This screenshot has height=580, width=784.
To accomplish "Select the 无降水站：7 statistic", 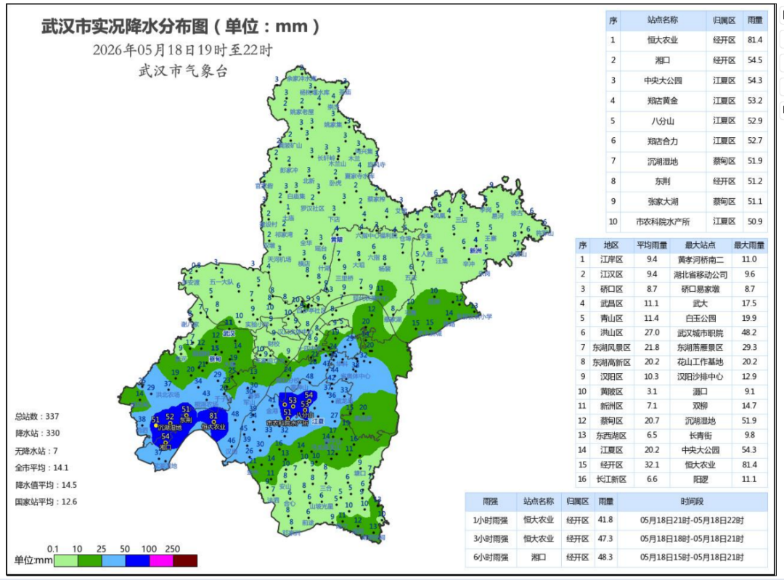I will point(36,451).
